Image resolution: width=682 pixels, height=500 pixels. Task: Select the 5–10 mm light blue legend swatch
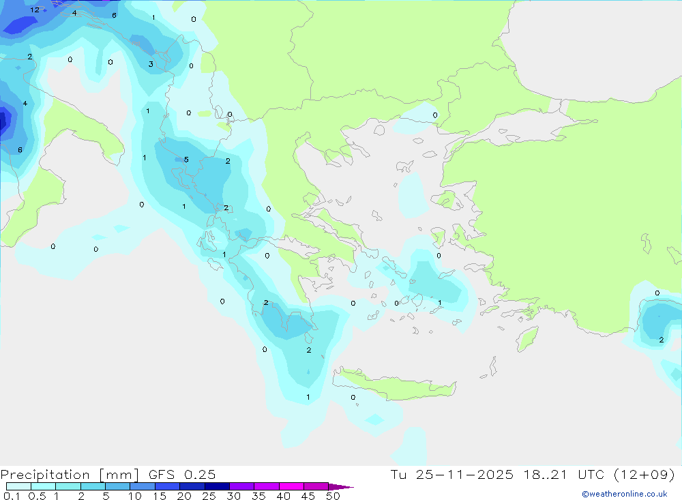click(x=118, y=486)
